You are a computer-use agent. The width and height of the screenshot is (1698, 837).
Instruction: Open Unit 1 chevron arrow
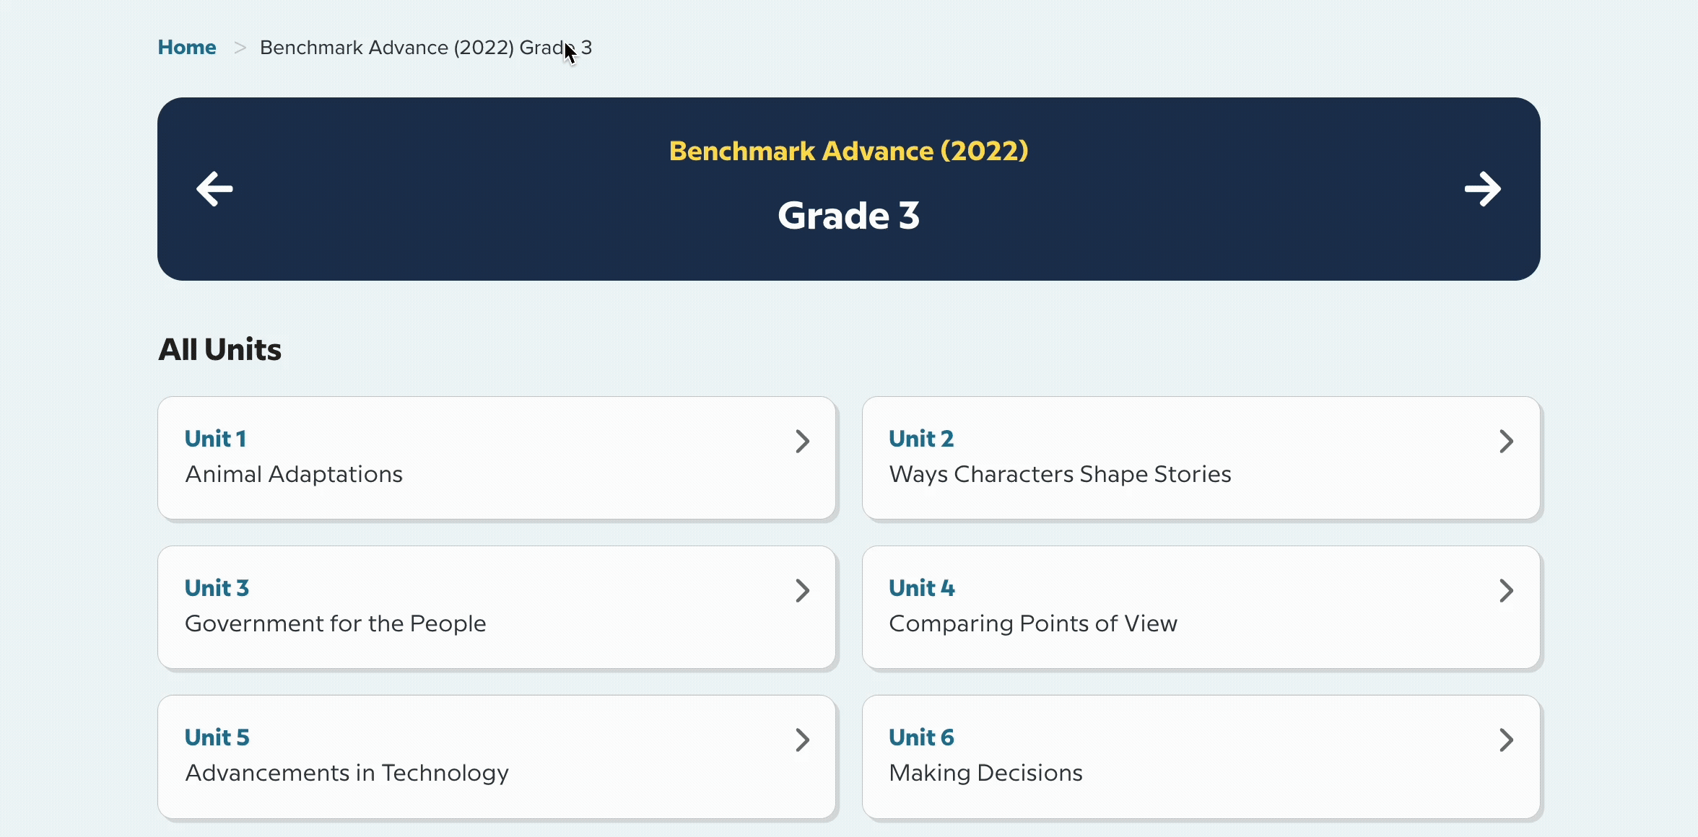[802, 442]
